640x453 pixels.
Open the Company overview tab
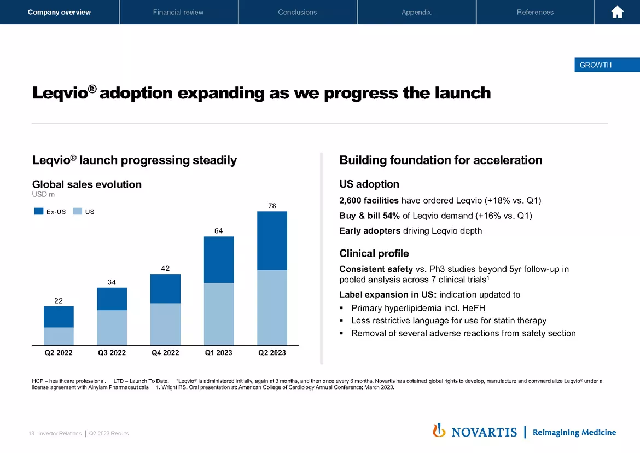[59, 12]
